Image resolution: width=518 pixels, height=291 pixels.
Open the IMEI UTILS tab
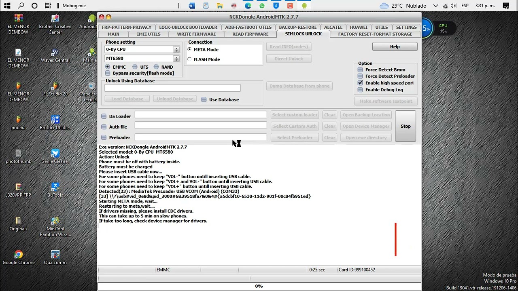149,34
